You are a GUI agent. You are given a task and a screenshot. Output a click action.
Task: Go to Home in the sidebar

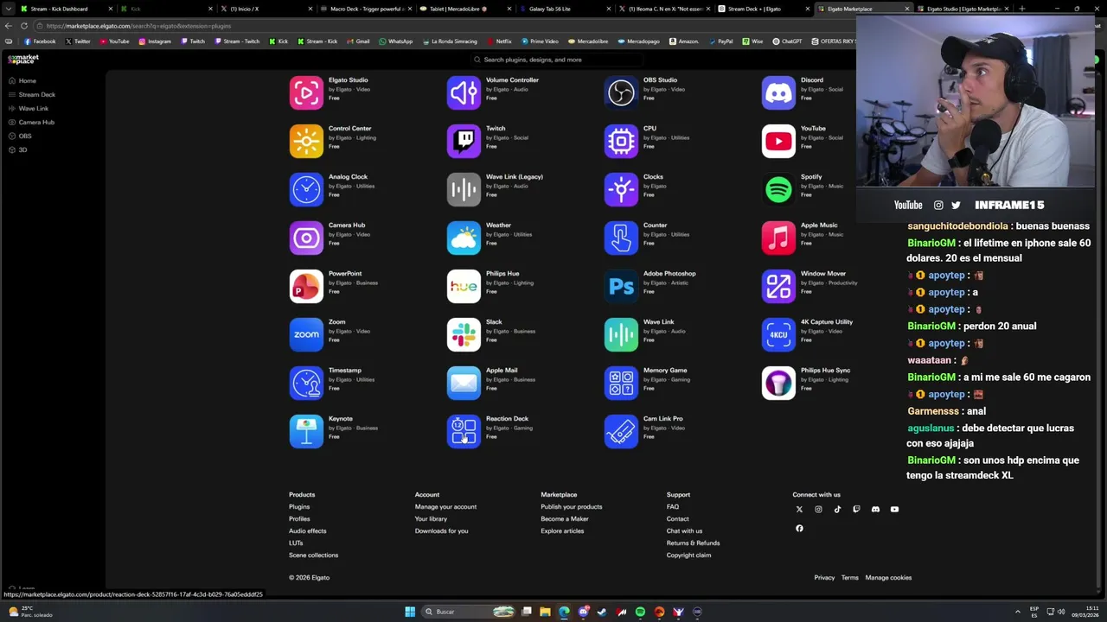pyautogui.click(x=22, y=80)
